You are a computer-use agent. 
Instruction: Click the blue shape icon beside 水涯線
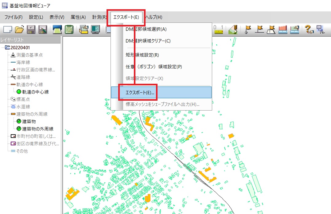click(x=13, y=107)
